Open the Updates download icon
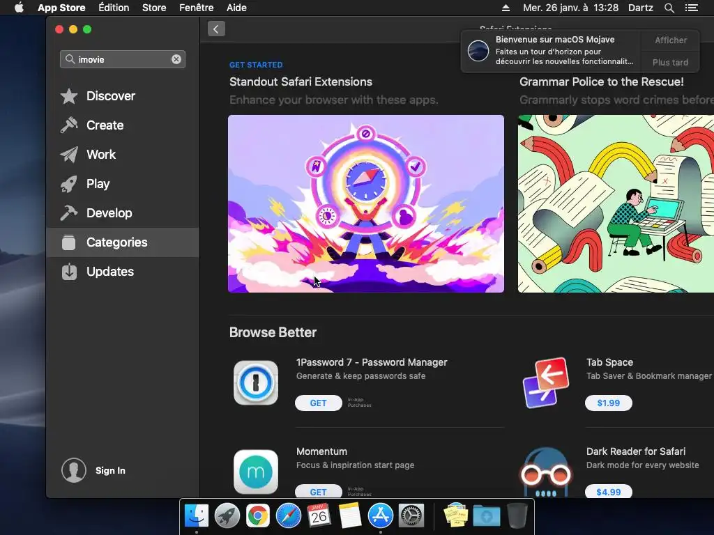Image resolution: width=714 pixels, height=535 pixels. pyautogui.click(x=69, y=272)
